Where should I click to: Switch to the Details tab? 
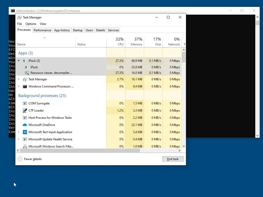(100, 30)
